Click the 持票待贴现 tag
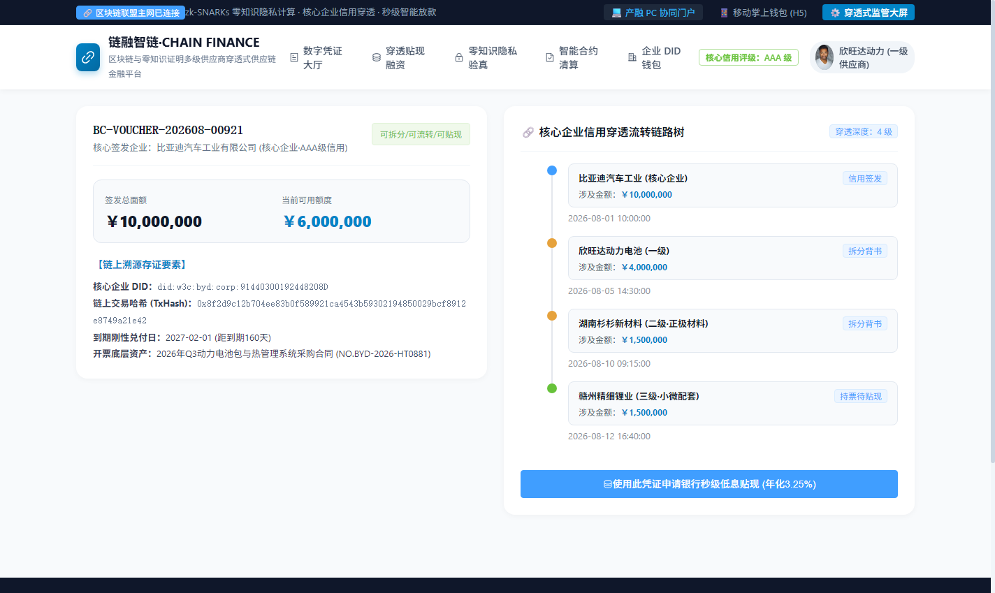This screenshot has width=995, height=593. [860, 396]
